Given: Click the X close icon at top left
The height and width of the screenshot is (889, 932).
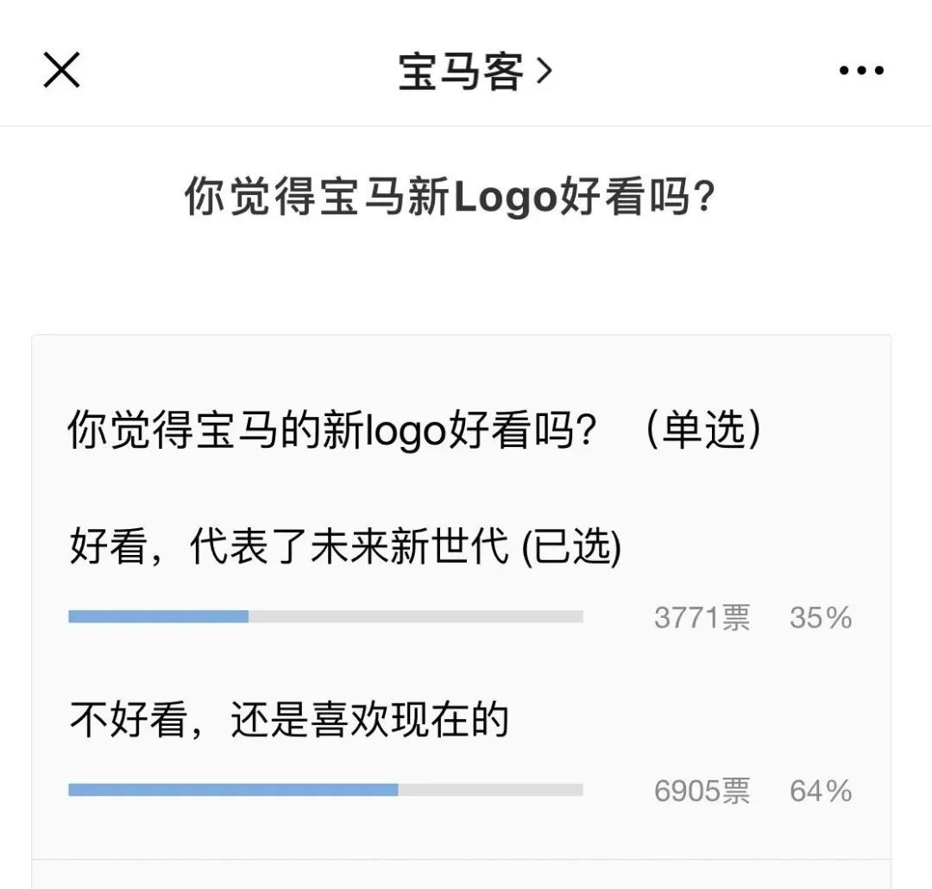Looking at the screenshot, I should (60, 69).
